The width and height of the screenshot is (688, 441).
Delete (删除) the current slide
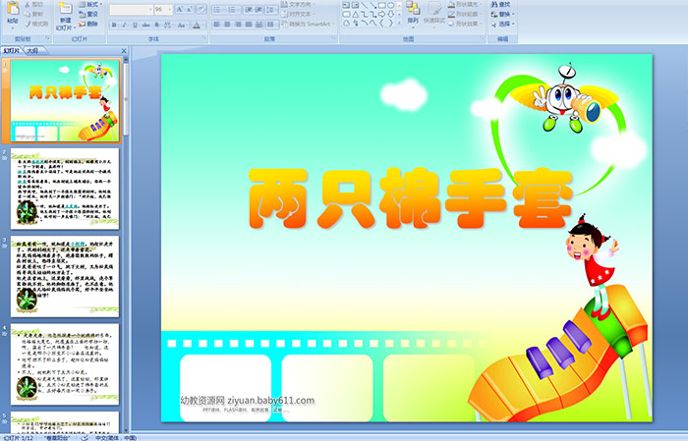pos(89,24)
